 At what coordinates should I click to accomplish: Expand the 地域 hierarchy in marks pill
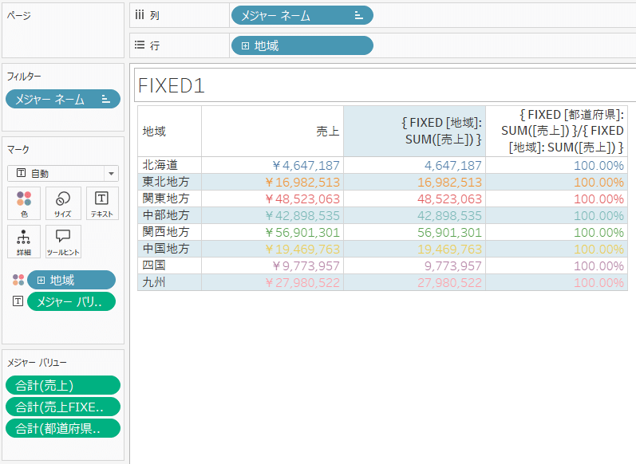click(x=41, y=280)
